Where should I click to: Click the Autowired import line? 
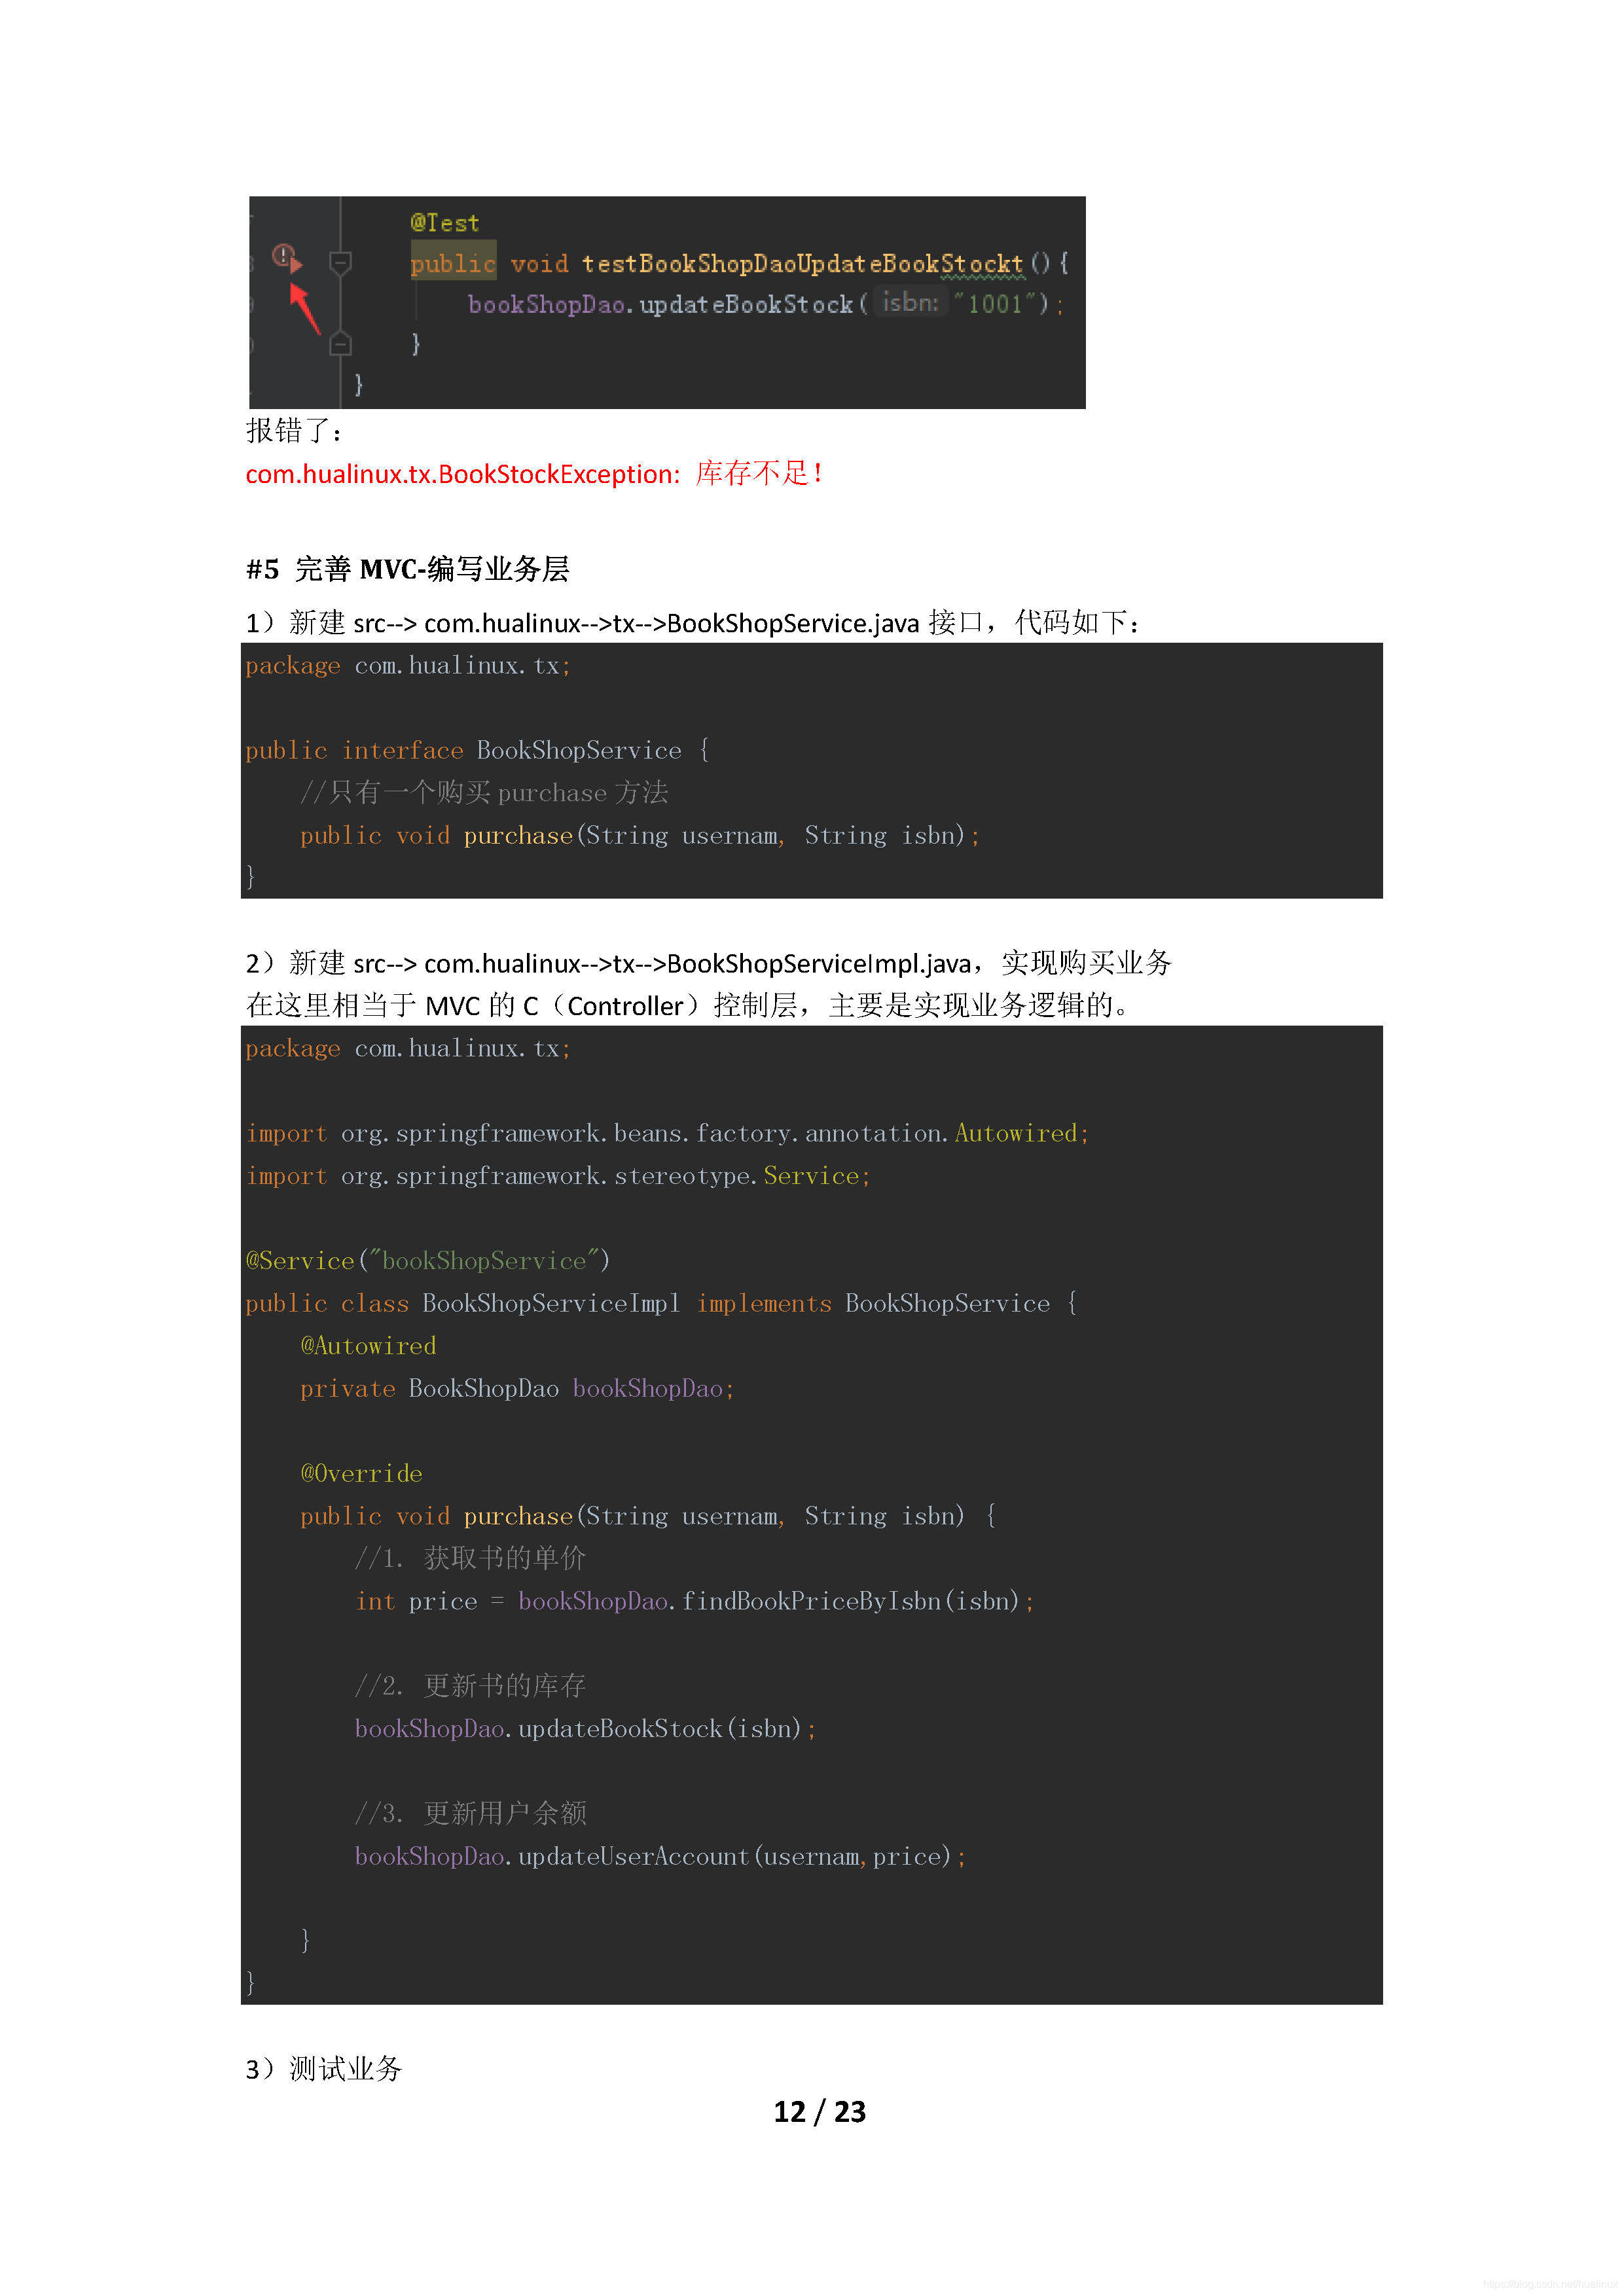point(667,1133)
